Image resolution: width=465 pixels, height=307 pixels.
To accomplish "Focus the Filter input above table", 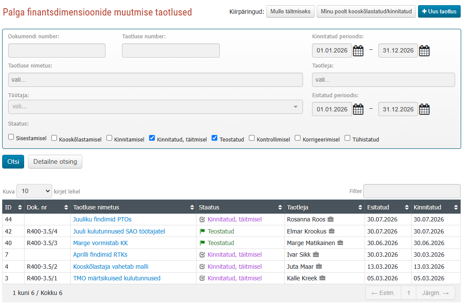I will (412, 191).
